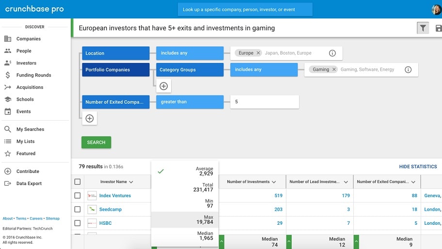442x249 pixels.
Task: Open the Category Groups dropdown
Action: 189,70
